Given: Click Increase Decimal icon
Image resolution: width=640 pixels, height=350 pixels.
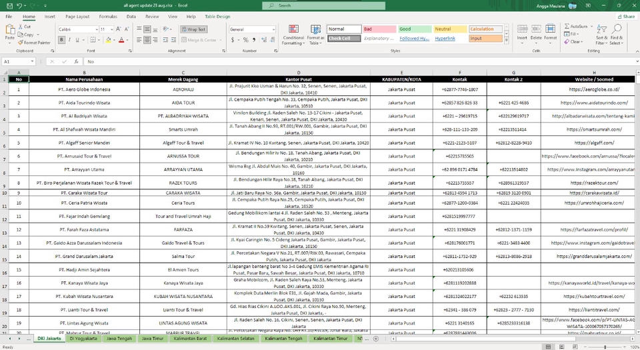Looking at the screenshot, I should pos(264,40).
